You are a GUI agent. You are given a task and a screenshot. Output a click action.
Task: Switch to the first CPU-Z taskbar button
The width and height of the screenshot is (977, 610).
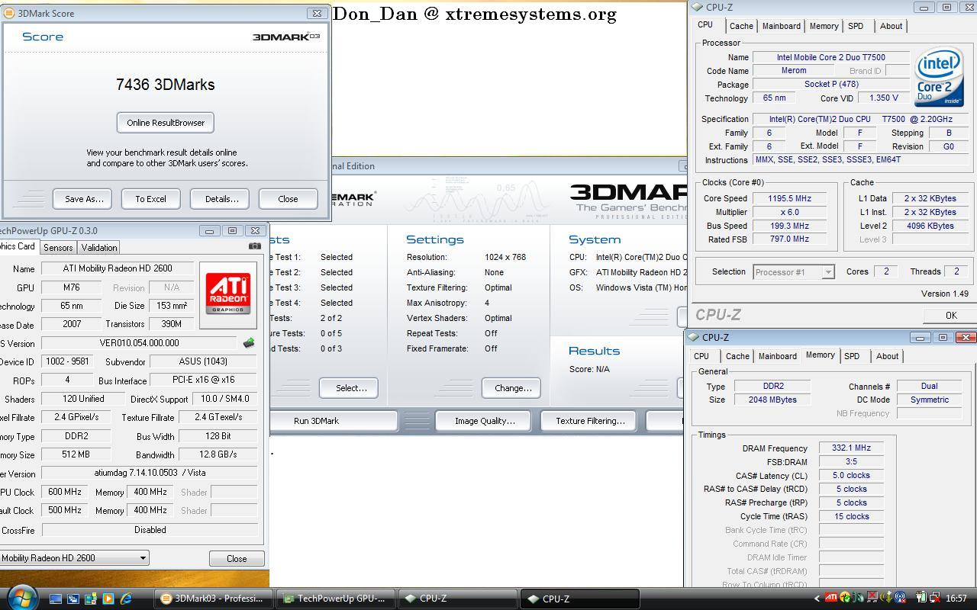click(458, 599)
